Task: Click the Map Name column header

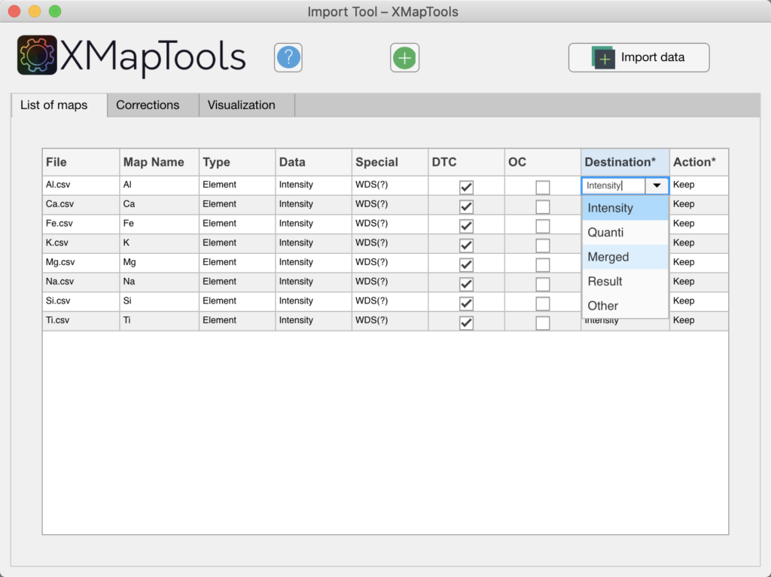Action: click(x=160, y=162)
